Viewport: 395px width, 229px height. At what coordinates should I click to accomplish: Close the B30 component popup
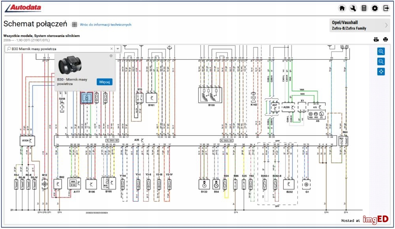point(111,56)
